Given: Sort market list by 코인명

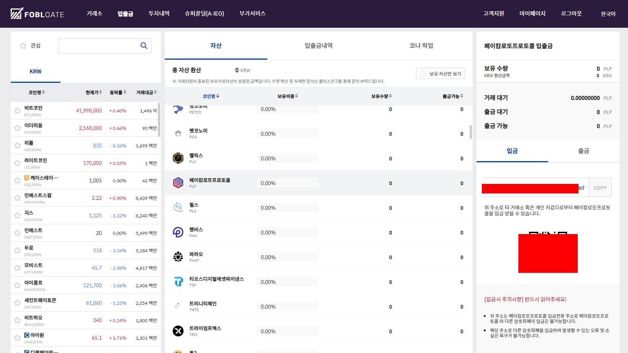Looking at the screenshot, I should click(37, 92).
